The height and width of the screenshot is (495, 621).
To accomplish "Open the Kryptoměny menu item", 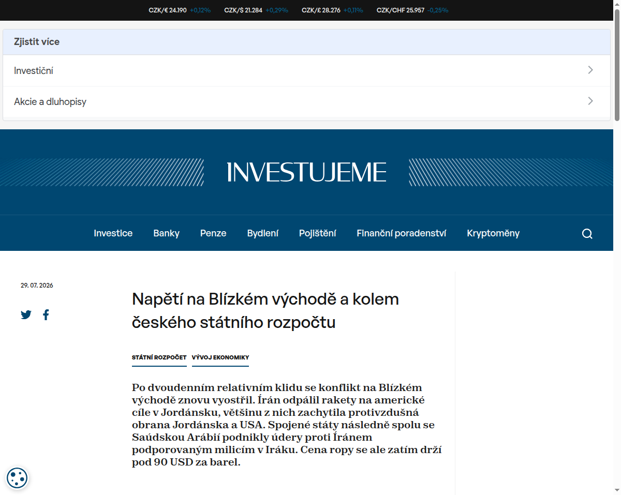I will (x=493, y=233).
